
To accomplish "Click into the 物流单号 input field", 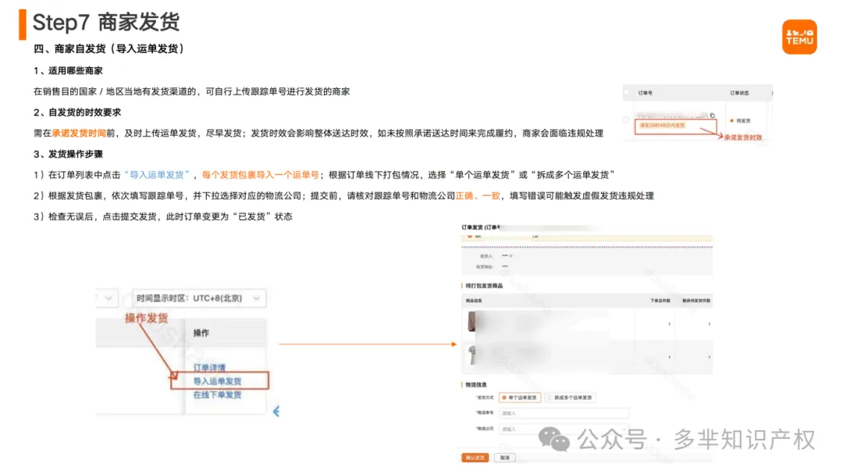I will point(564,413).
